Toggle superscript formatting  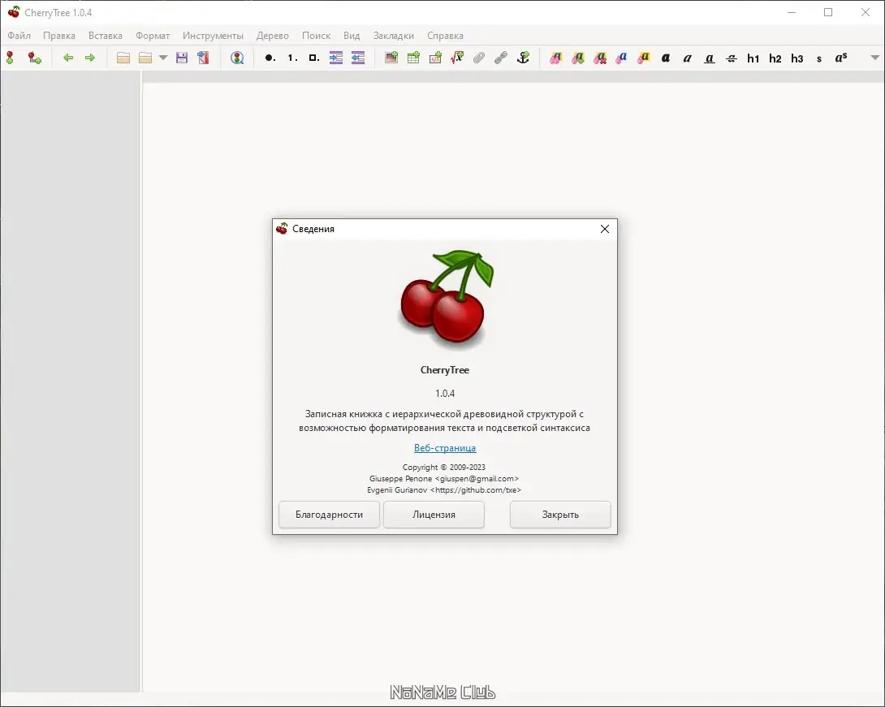tap(841, 58)
